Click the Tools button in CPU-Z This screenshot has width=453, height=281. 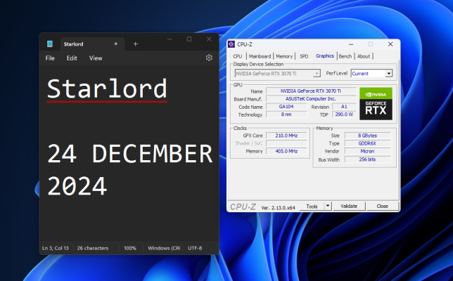pos(312,207)
